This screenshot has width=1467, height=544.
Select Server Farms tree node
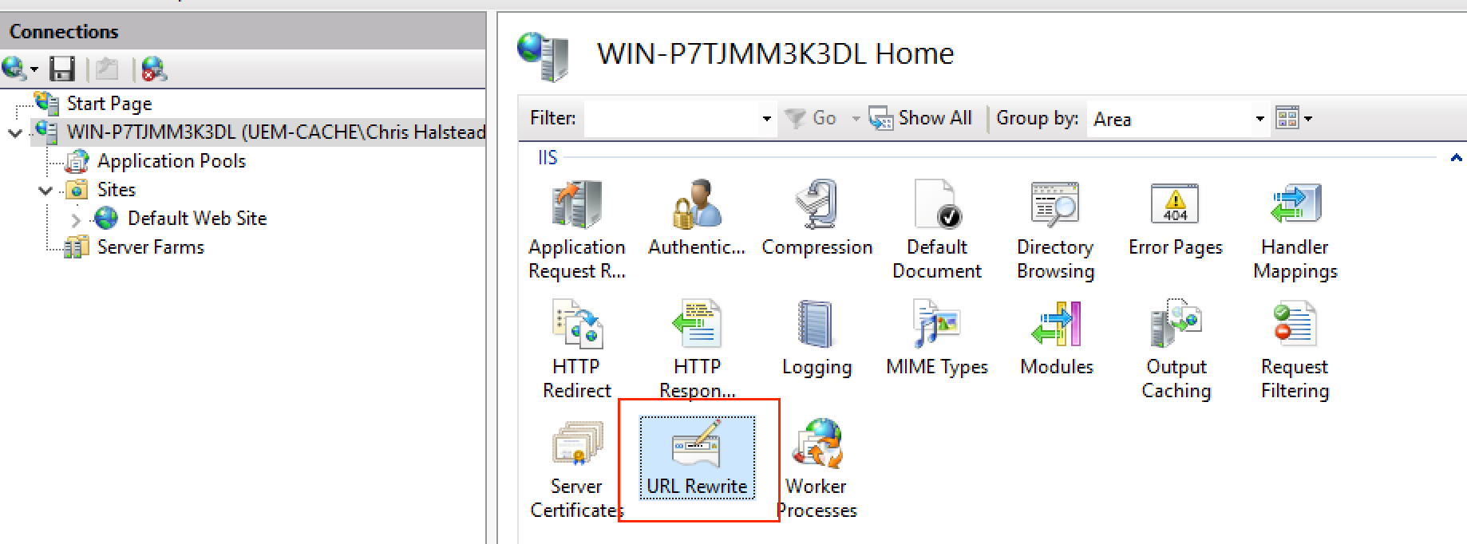click(150, 247)
